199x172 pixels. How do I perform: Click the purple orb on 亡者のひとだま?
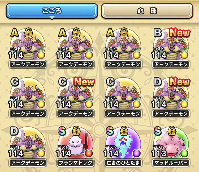click(137, 153)
